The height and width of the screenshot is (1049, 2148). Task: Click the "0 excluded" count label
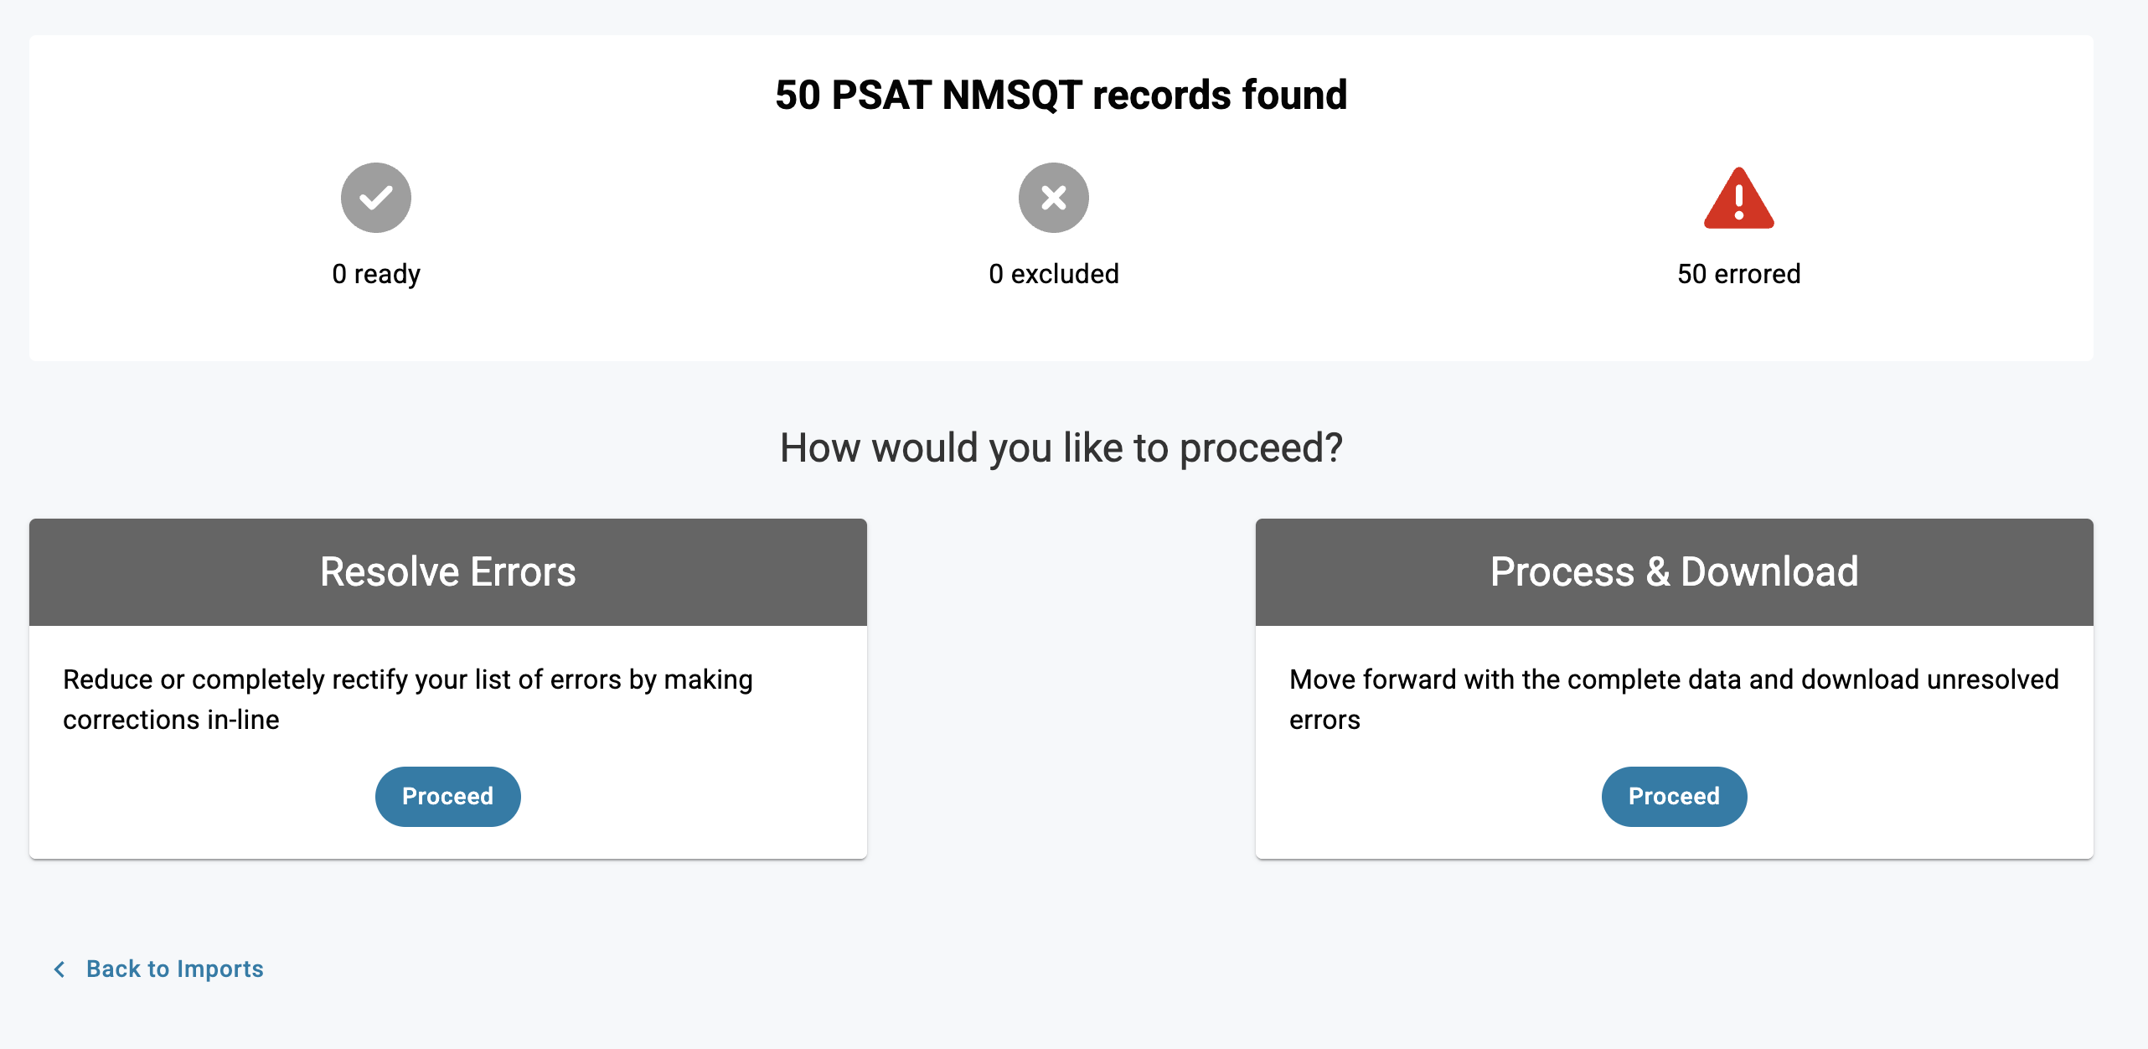[1053, 274]
